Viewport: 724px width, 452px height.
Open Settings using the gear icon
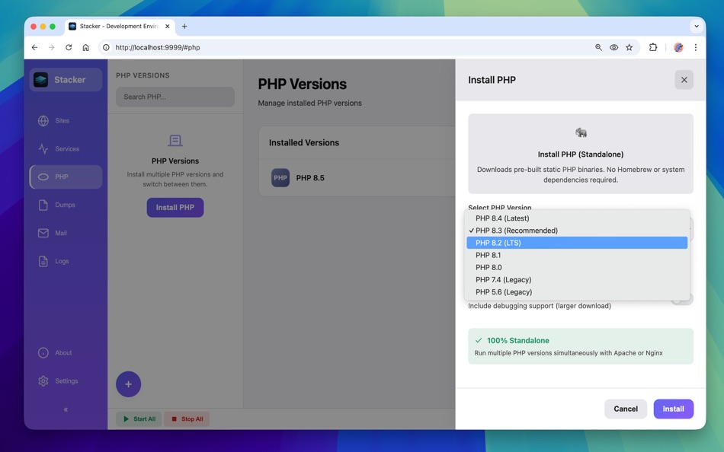coord(43,380)
